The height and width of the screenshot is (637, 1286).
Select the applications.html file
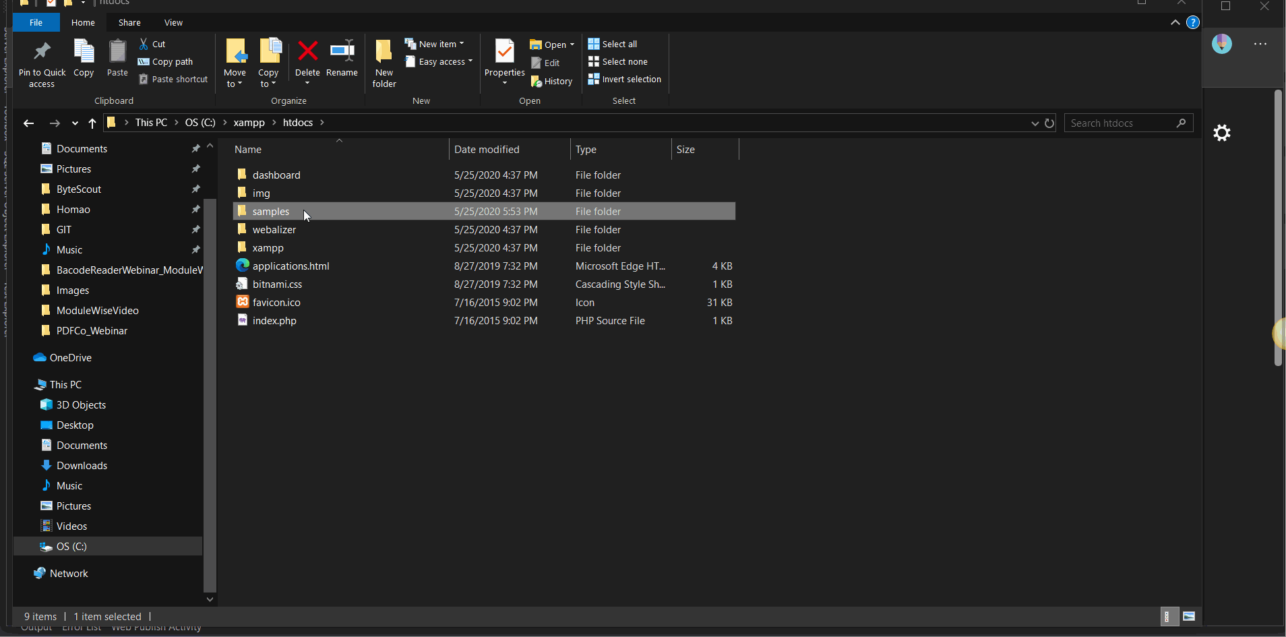point(290,266)
